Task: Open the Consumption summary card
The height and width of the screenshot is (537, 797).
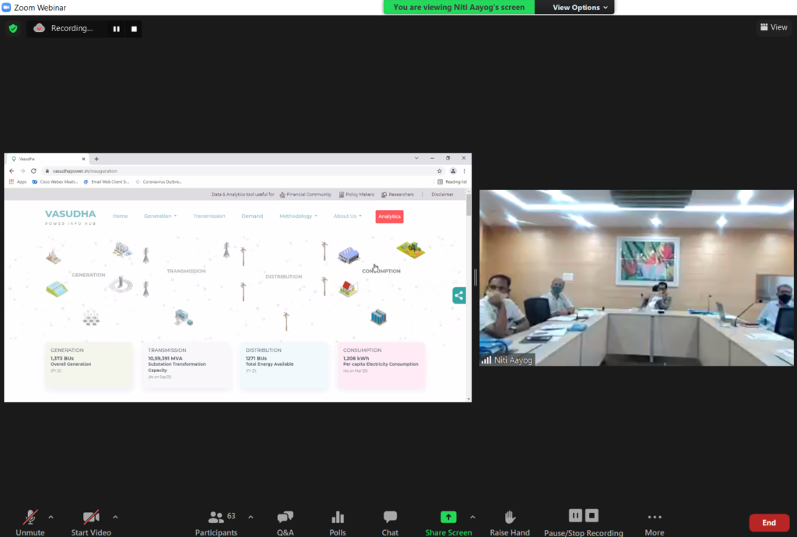Action: tap(381, 365)
